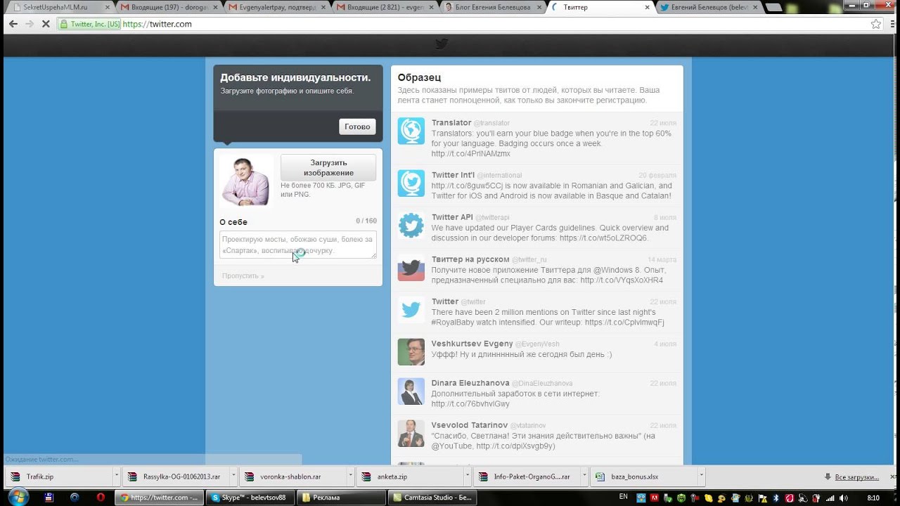Image resolution: width=900 pixels, height=506 pixels.
Task: Click inside the О себе bio text field
Action: 298,245
